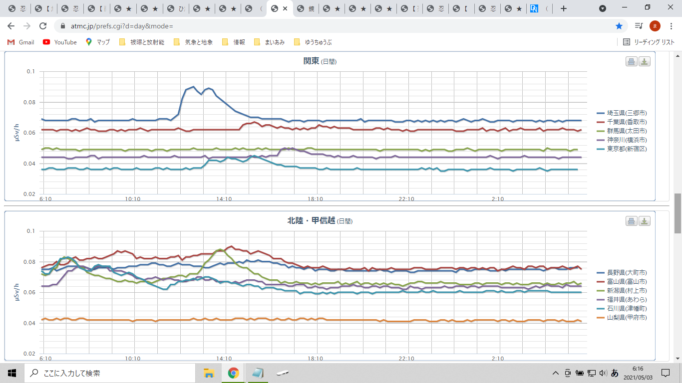Click the 22:10 axis label on the 北陸・甲信越 chart
This screenshot has height=383, width=682.
click(406, 359)
